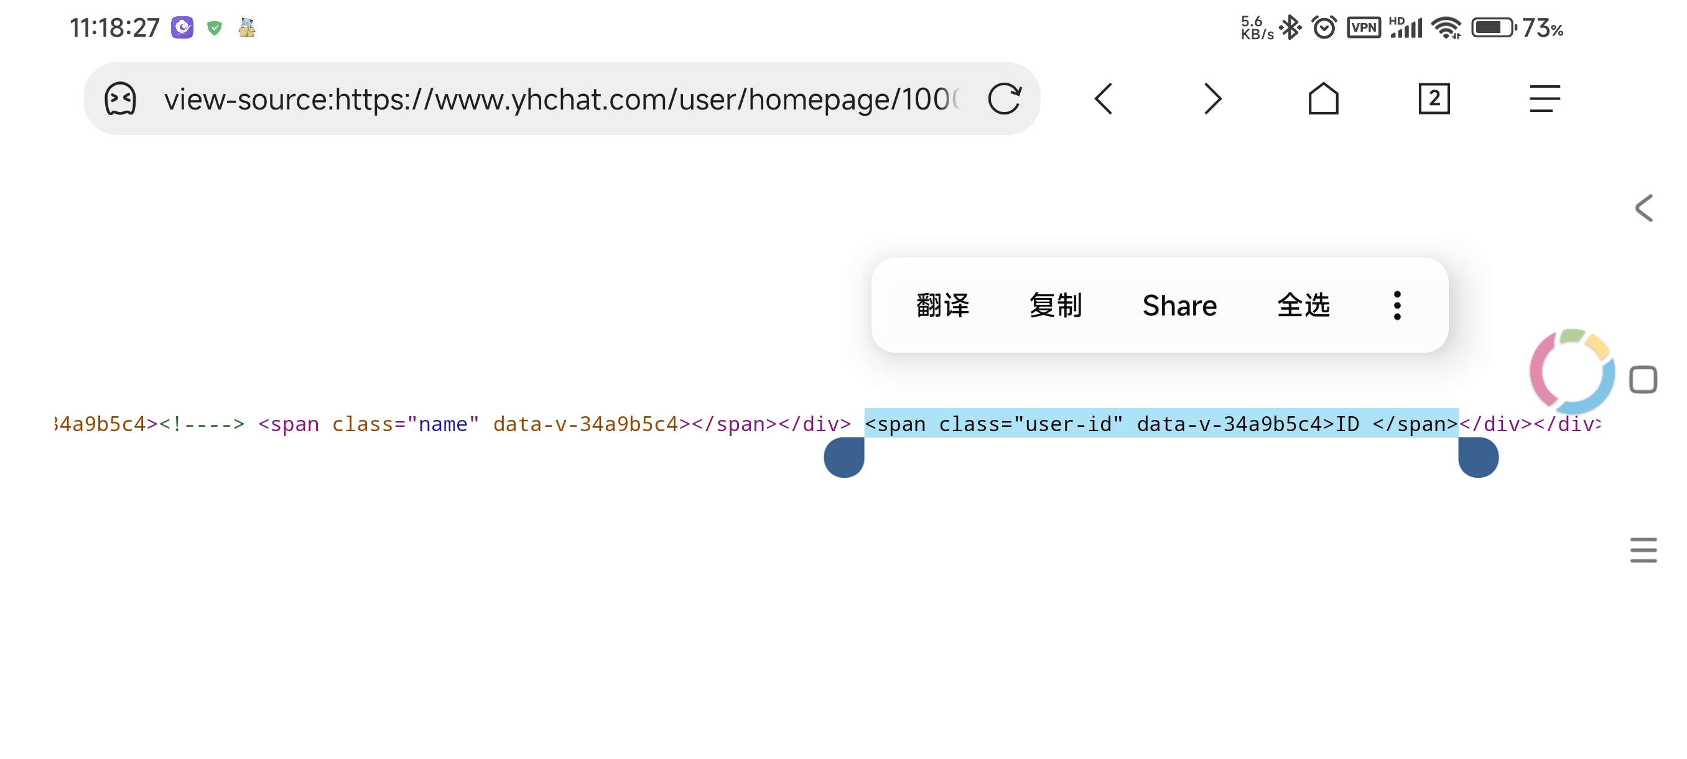Tap the side navigation square home button

[x=1643, y=380]
